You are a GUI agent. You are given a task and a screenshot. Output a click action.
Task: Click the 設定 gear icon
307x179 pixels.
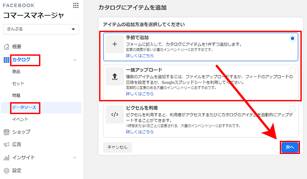pos(7,171)
